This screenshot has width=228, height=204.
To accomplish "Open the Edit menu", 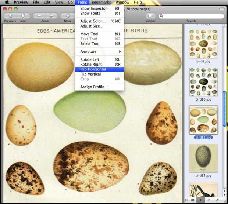I will pos(47,2).
